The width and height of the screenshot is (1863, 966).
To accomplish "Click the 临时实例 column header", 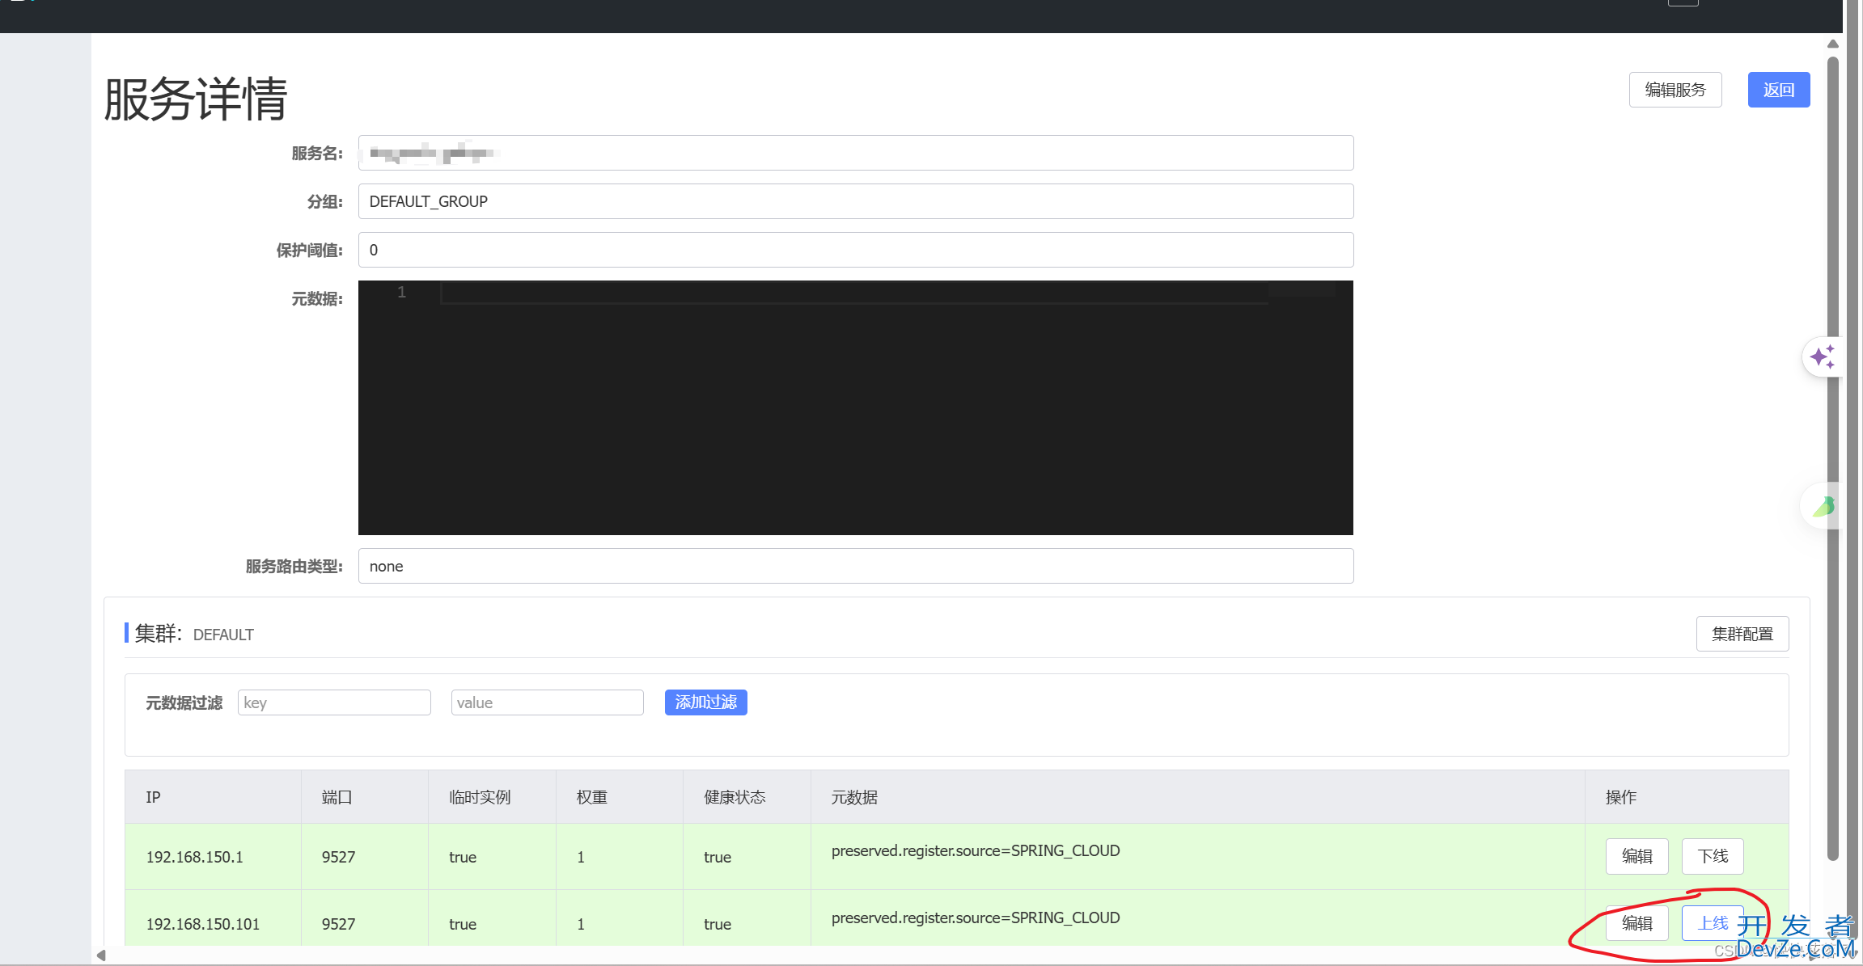I will pos(492,797).
